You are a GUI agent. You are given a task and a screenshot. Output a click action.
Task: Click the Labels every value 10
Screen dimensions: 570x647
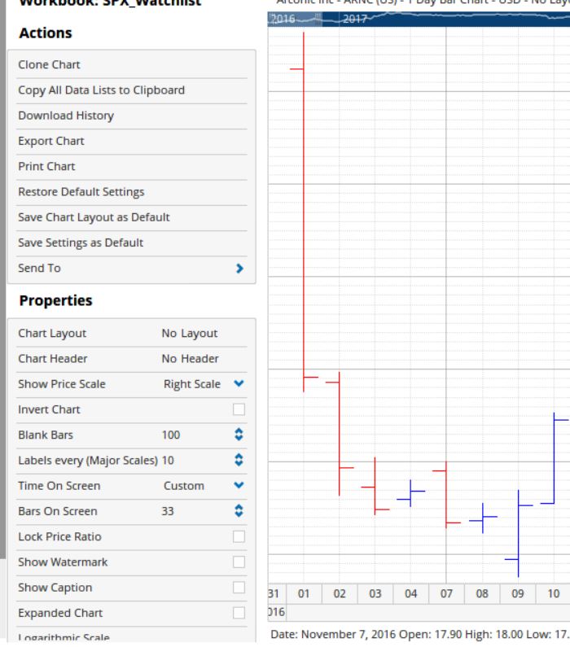pyautogui.click(x=168, y=461)
